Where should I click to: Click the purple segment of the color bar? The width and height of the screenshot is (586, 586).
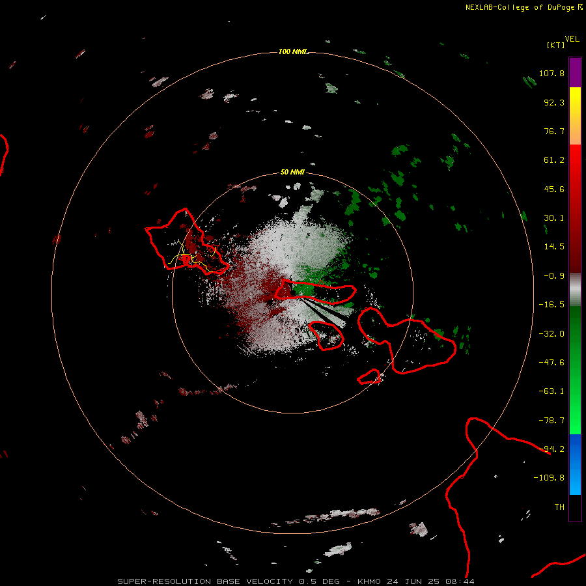click(x=575, y=72)
